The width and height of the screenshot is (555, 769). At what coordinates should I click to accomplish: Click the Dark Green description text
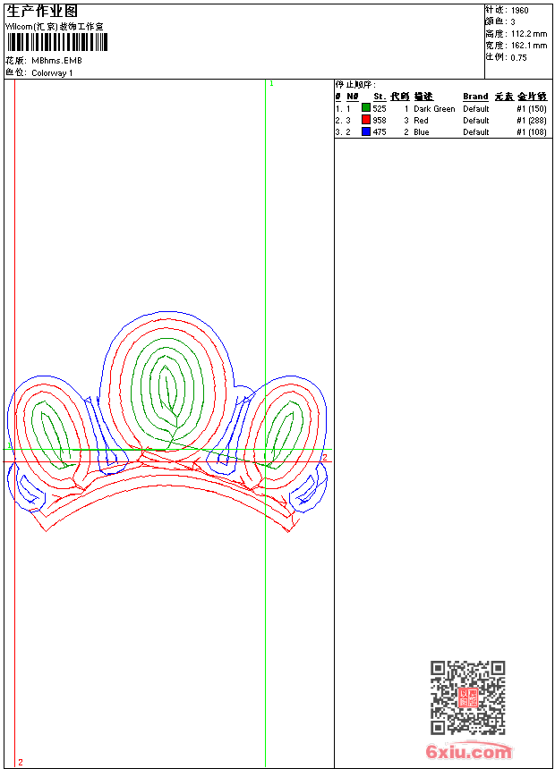click(434, 109)
